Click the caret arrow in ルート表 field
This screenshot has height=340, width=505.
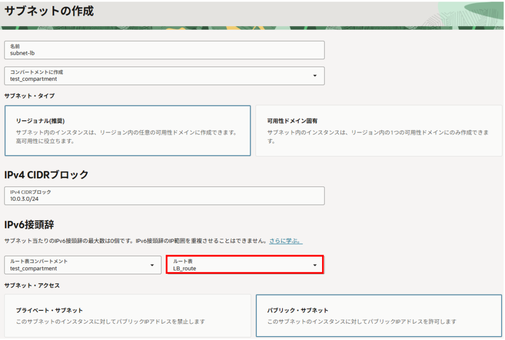click(x=315, y=265)
